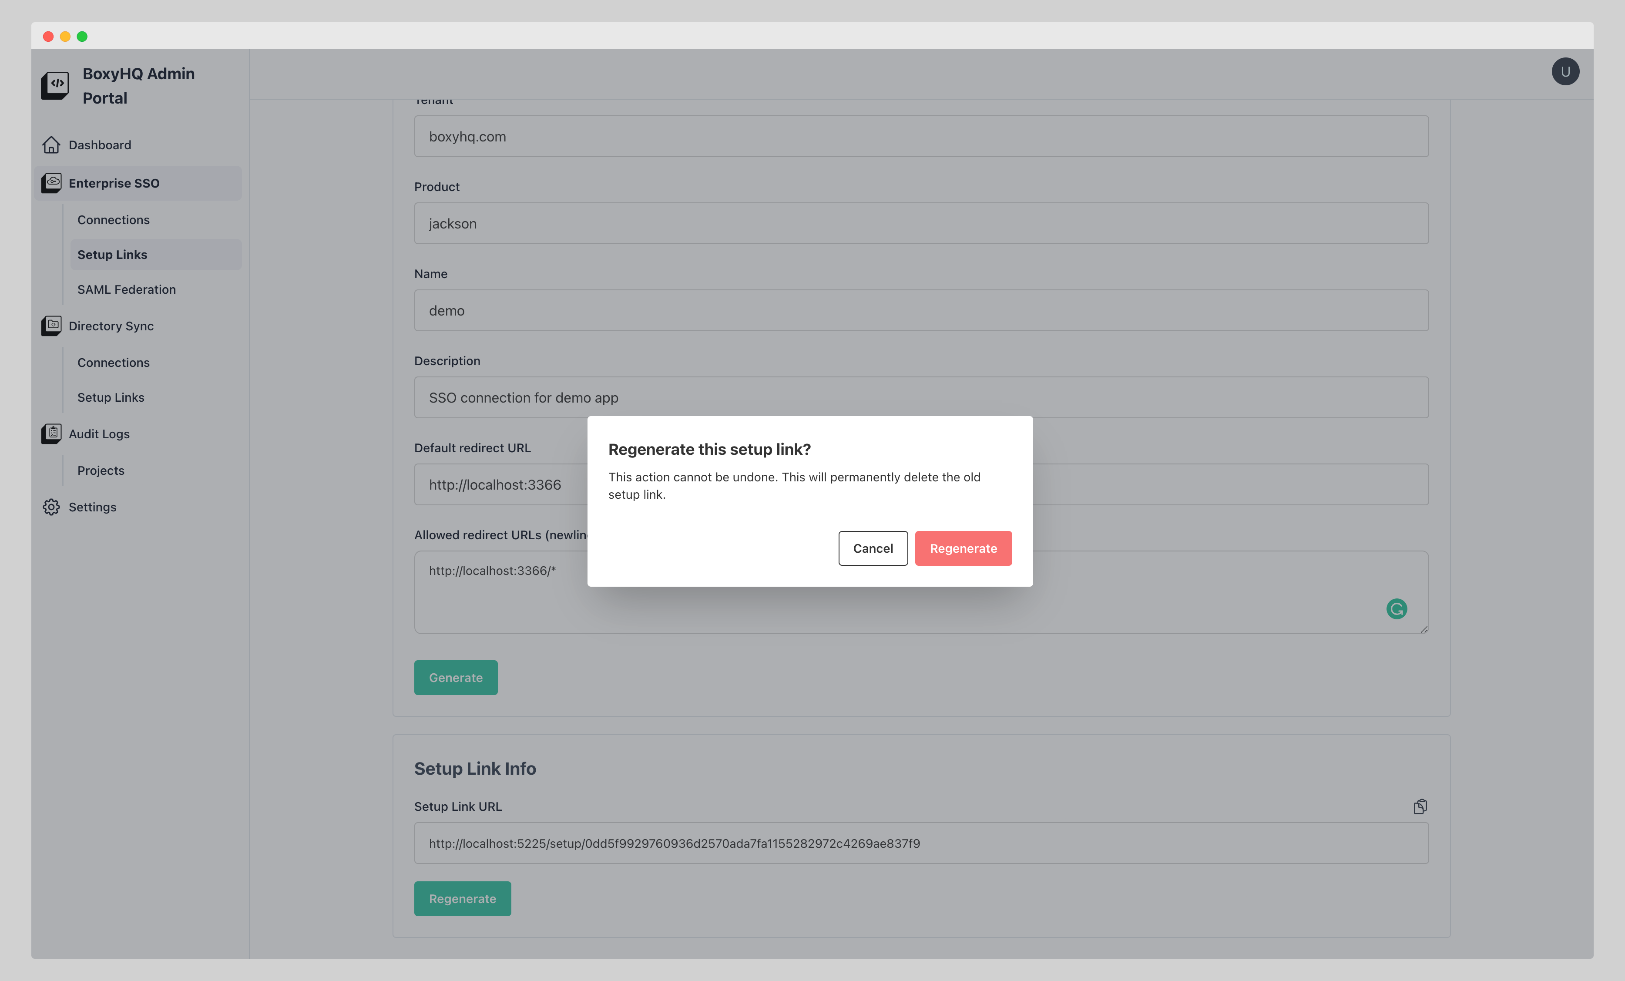Go to Projects under Audit Logs

[x=101, y=470]
